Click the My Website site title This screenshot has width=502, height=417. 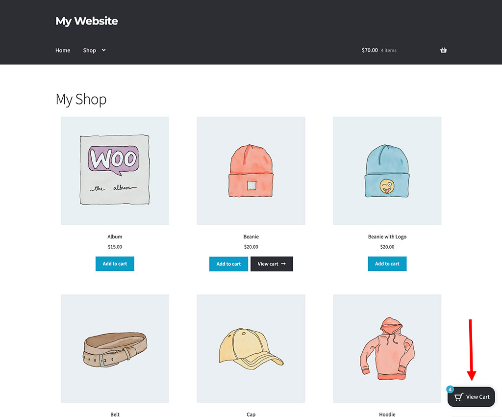(x=86, y=21)
